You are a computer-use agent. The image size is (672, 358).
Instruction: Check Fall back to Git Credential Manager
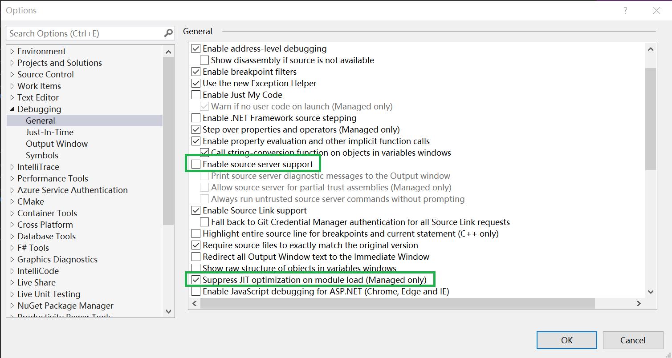coord(204,222)
